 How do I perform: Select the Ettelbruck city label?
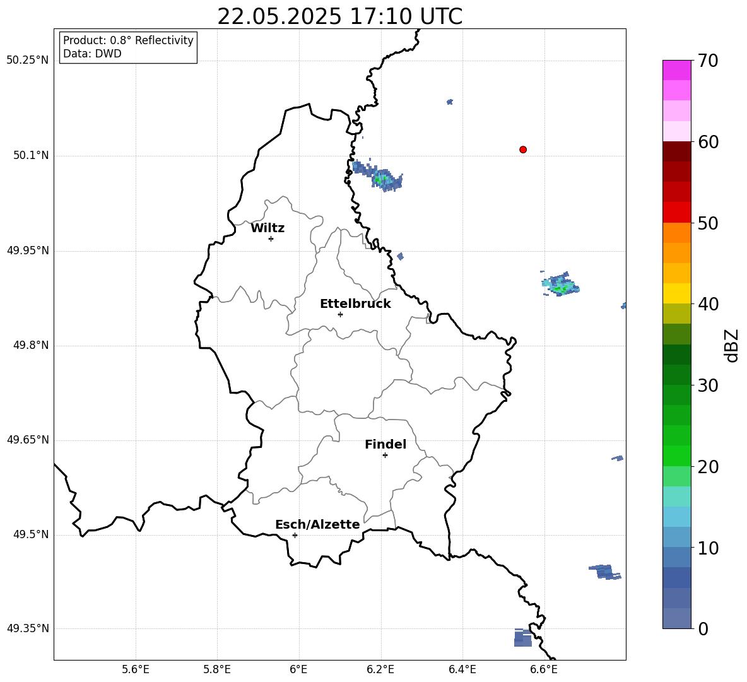point(355,304)
